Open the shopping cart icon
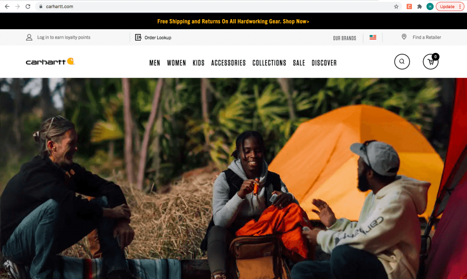 pyautogui.click(x=431, y=62)
